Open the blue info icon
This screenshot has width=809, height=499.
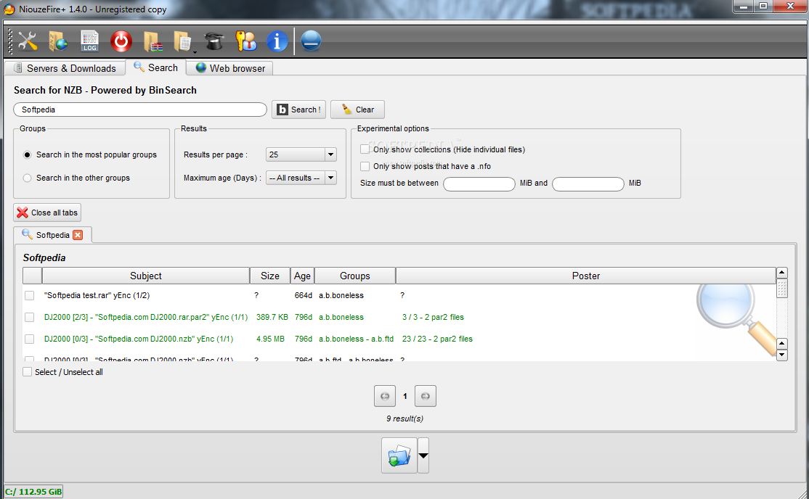click(x=277, y=41)
